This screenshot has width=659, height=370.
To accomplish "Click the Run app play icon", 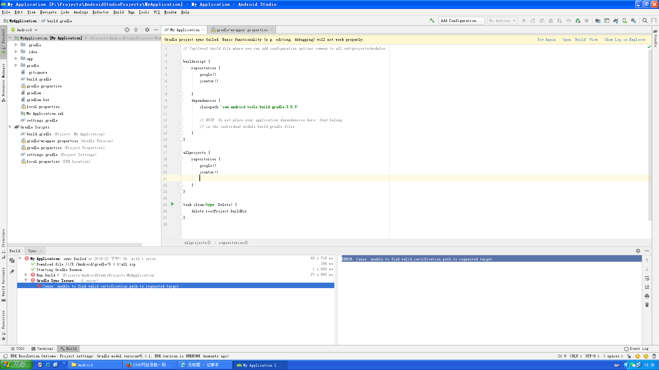I will [524, 21].
